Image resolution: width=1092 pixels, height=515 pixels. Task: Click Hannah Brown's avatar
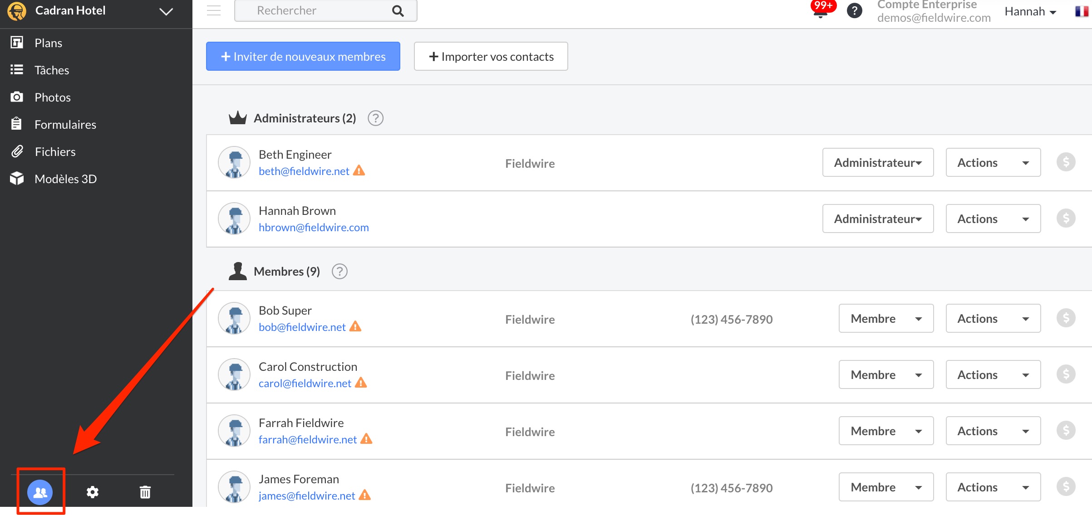point(234,219)
